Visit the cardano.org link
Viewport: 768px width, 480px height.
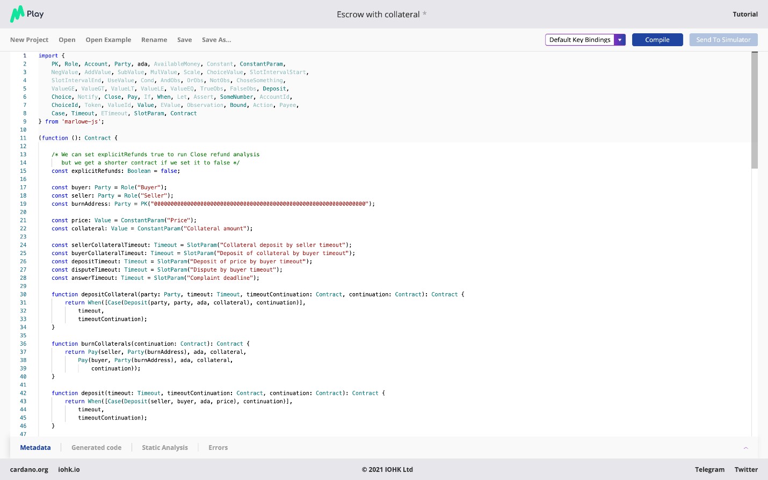pos(29,470)
